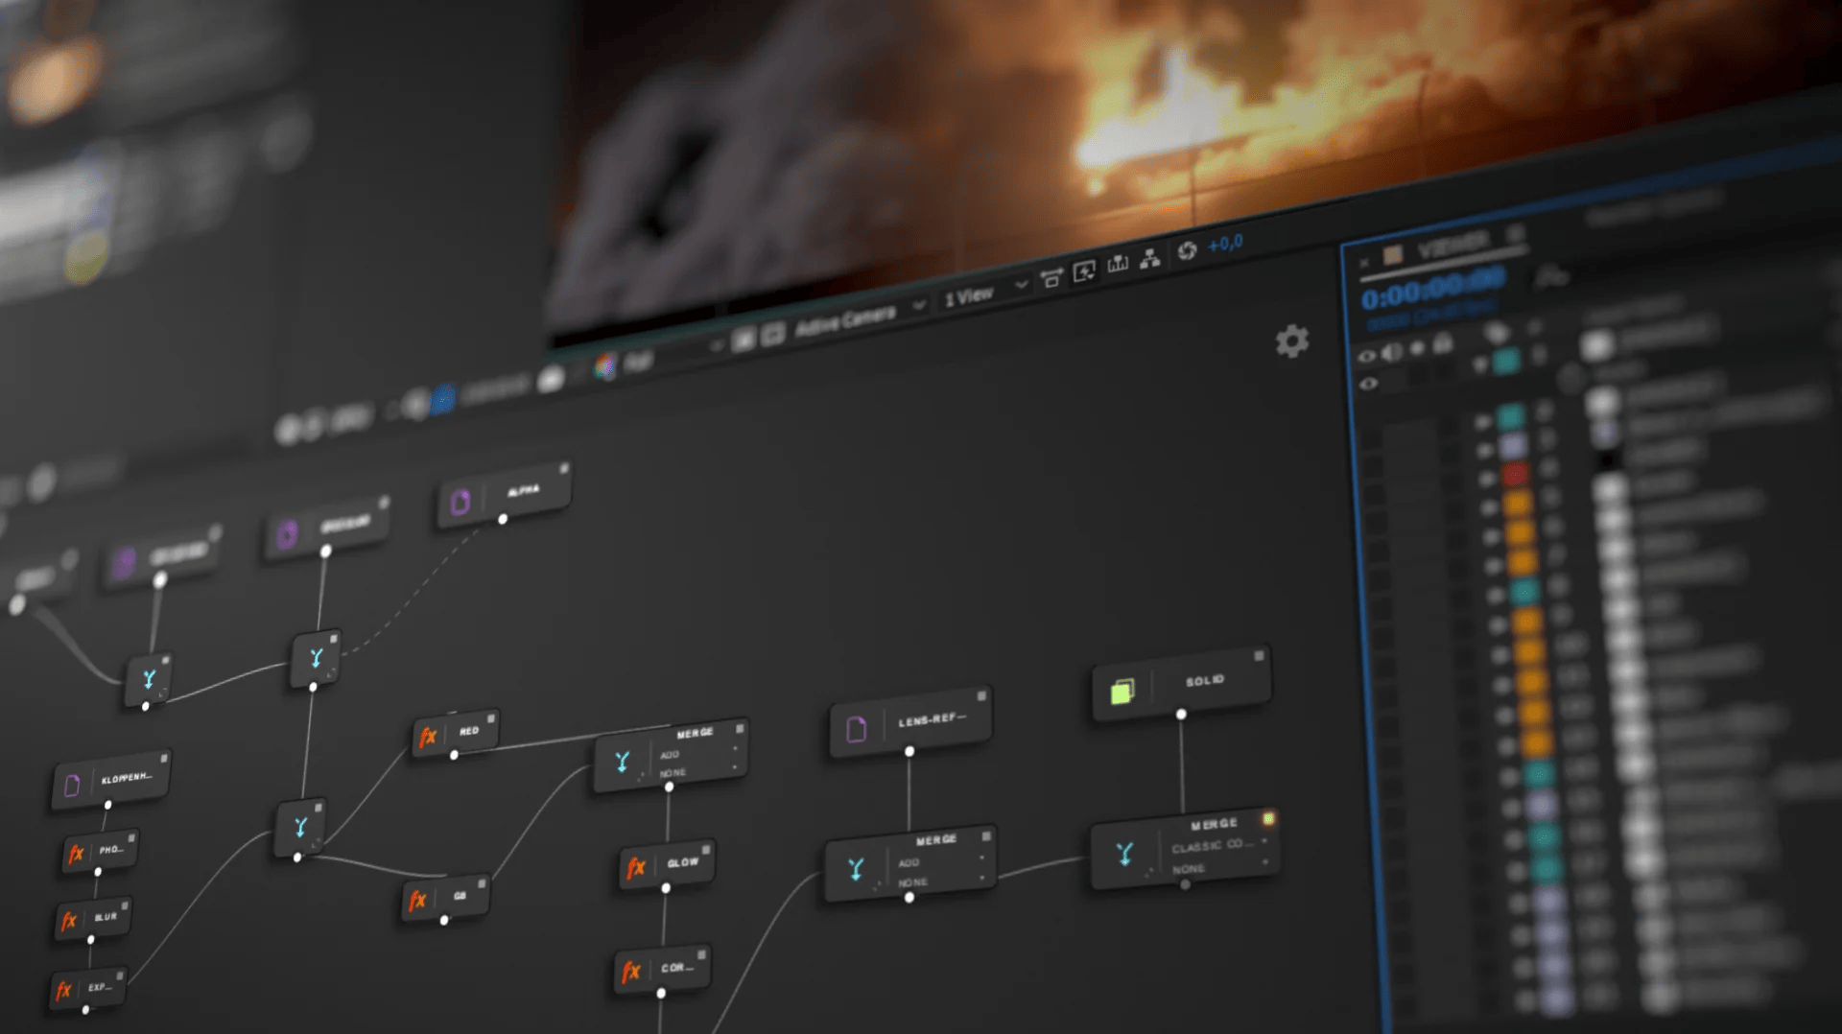The height and width of the screenshot is (1034, 1842).
Task: Toggle the yellow square on CLASSIC merge node
Action: [x=1268, y=818]
